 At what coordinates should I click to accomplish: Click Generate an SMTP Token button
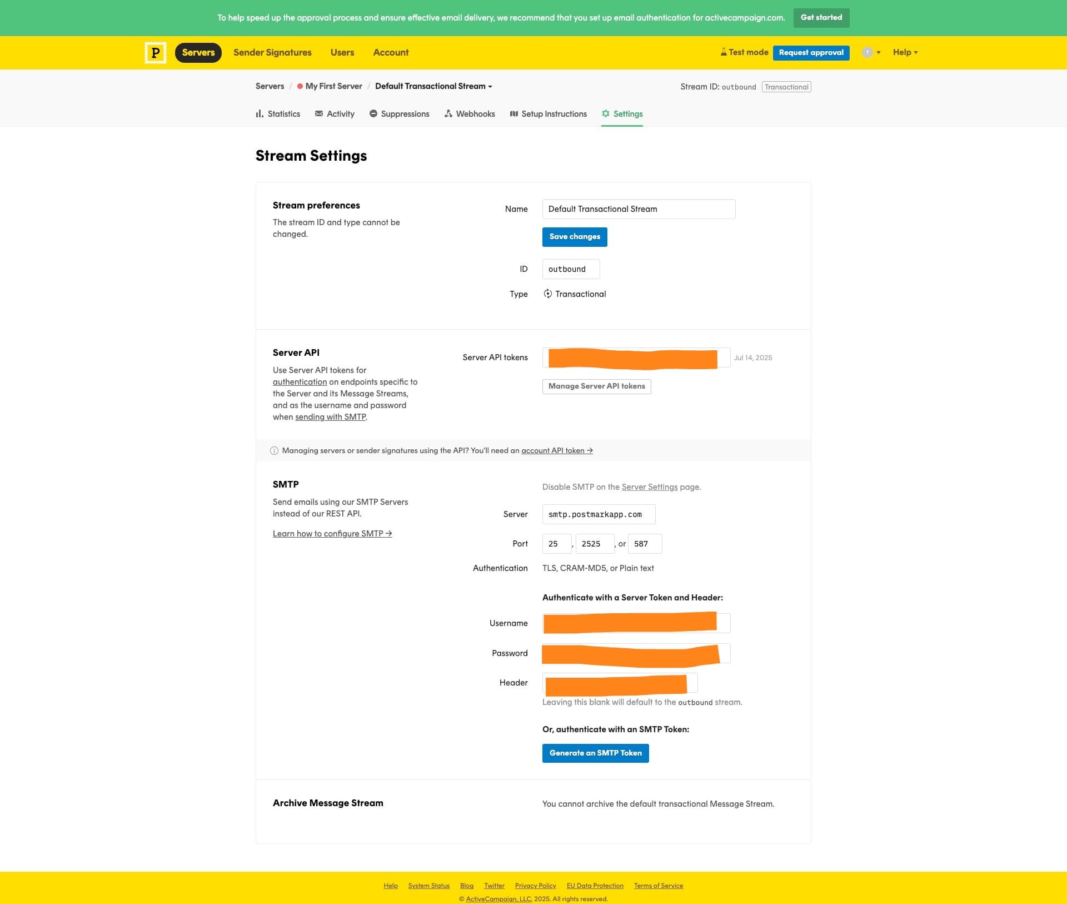[595, 753]
